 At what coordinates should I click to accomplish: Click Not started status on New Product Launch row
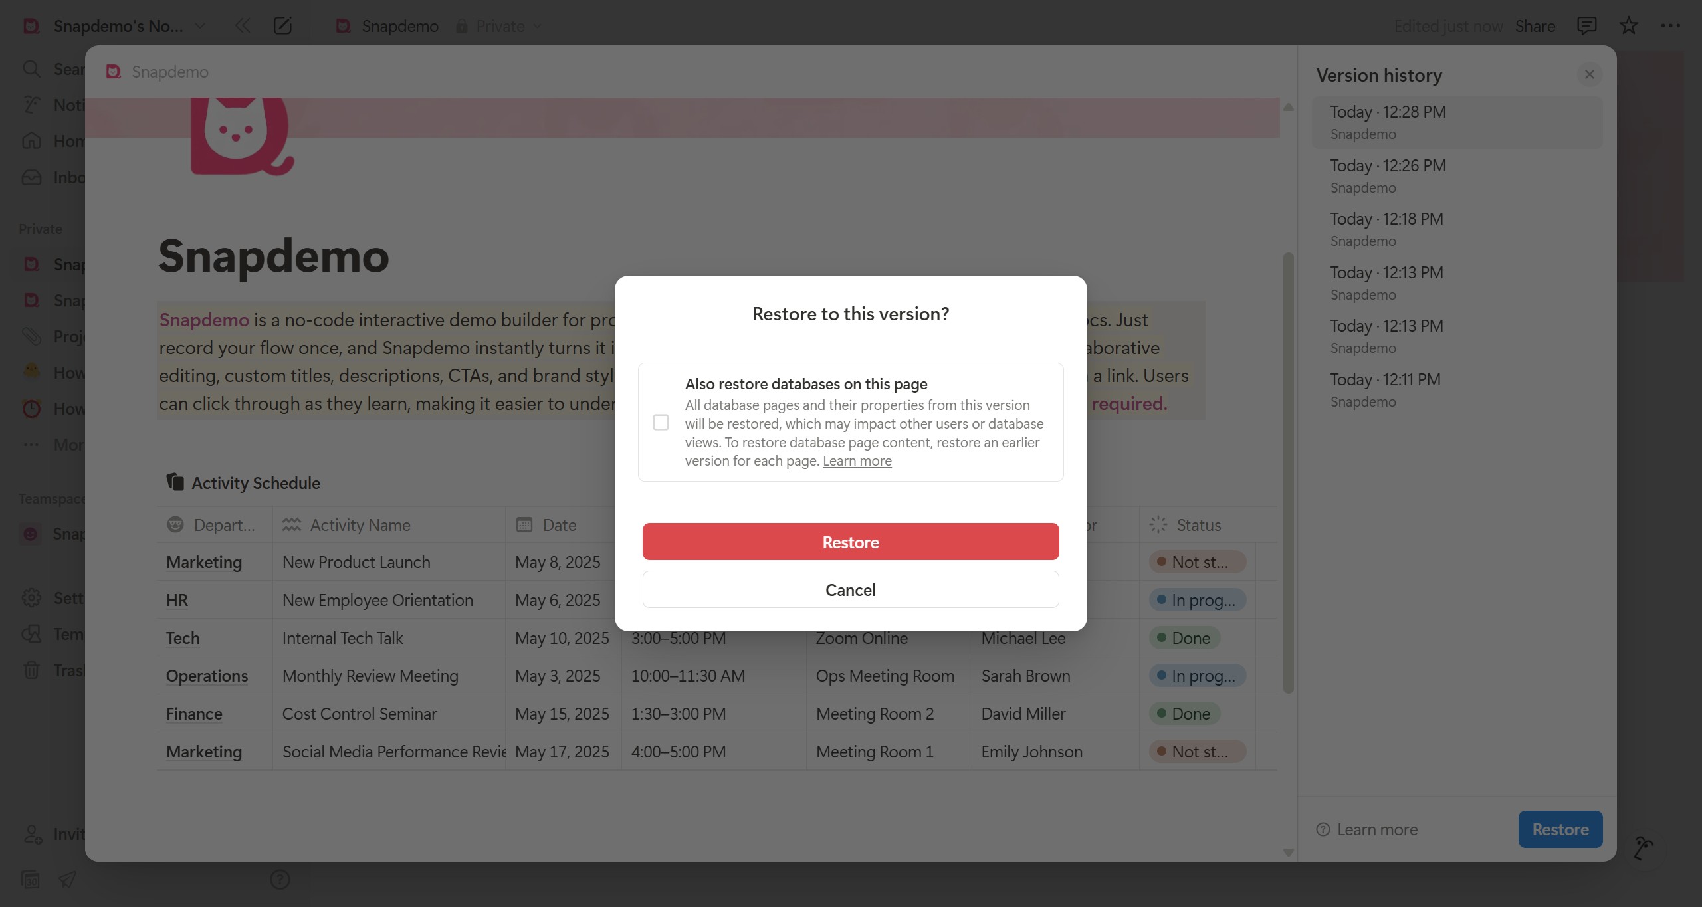click(1197, 562)
